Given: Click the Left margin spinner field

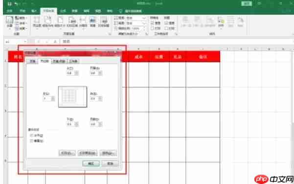Looking at the screenshot, I should click(x=49, y=99).
